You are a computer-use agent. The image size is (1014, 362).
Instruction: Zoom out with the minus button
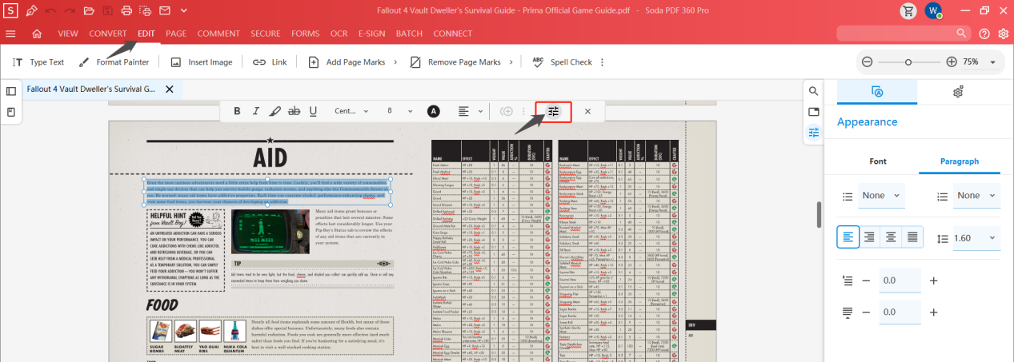point(867,62)
